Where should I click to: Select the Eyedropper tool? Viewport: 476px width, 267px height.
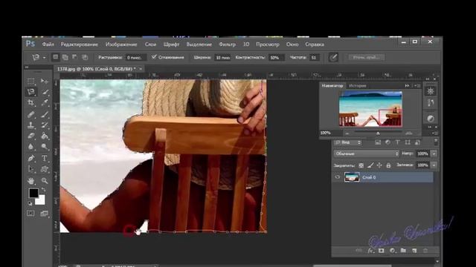(x=45, y=102)
